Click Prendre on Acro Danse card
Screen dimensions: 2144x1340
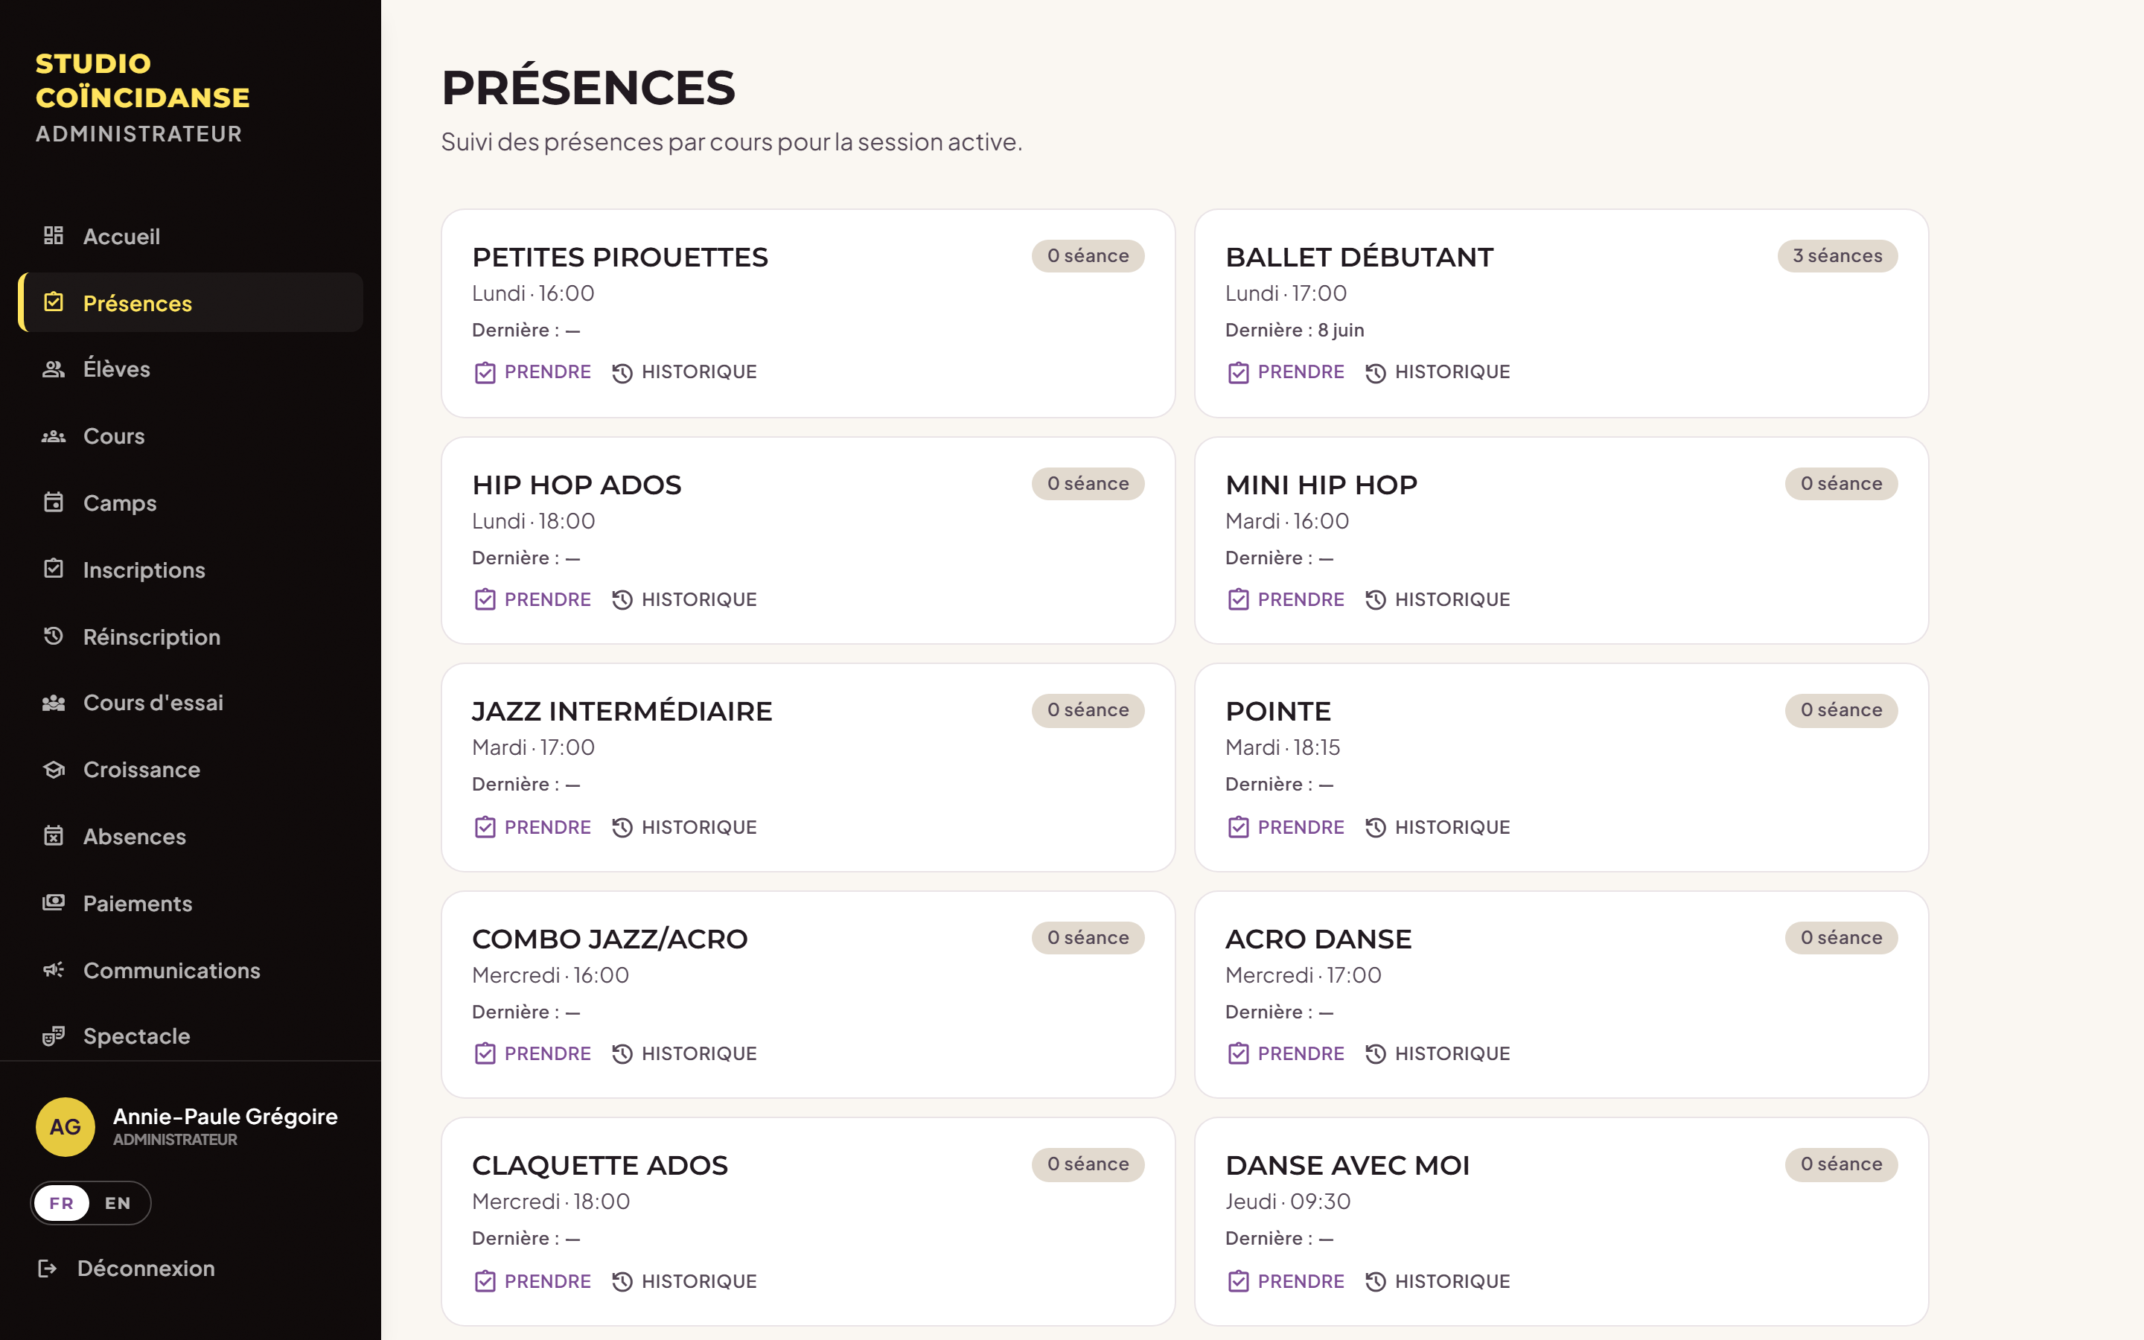1286,1053
